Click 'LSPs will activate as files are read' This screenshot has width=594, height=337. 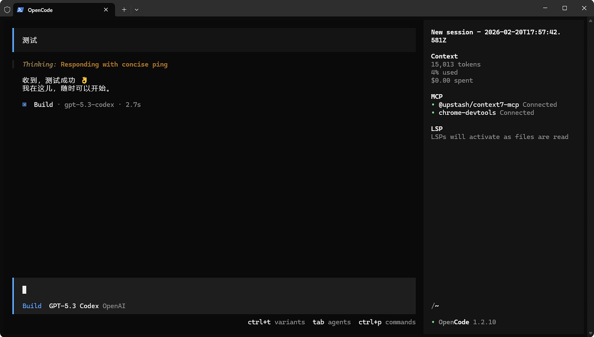tap(500, 137)
